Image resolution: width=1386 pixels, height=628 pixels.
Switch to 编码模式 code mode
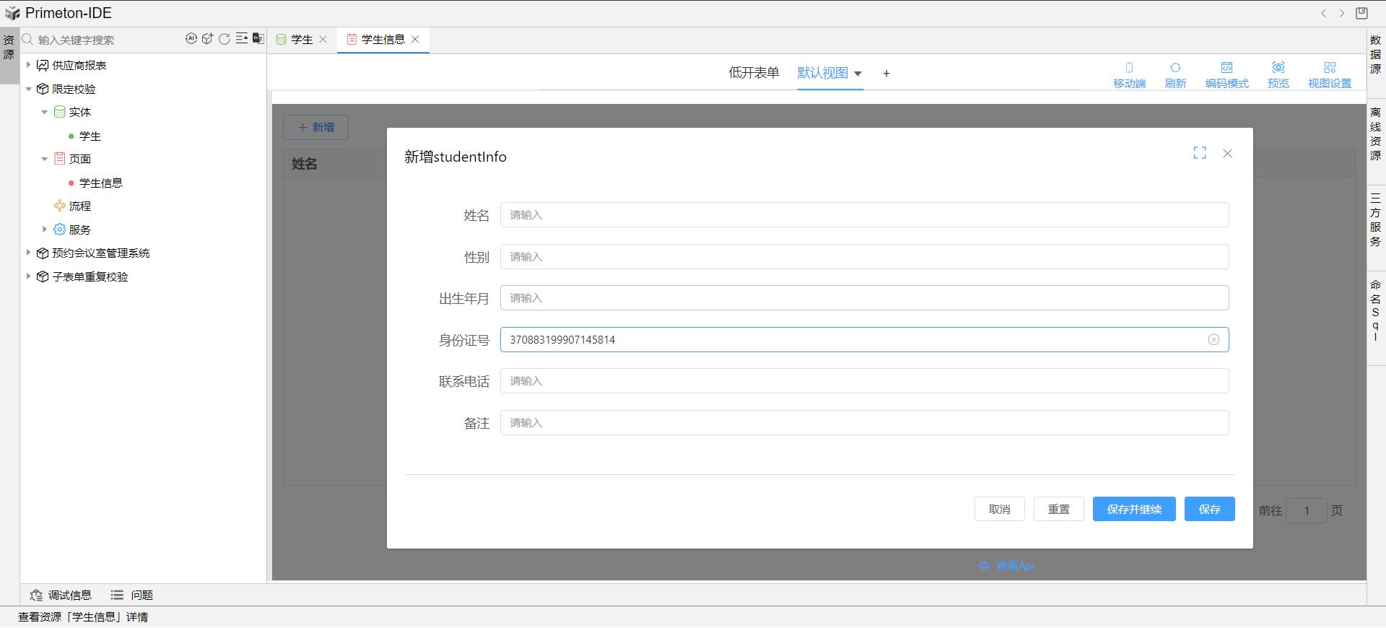1226,74
